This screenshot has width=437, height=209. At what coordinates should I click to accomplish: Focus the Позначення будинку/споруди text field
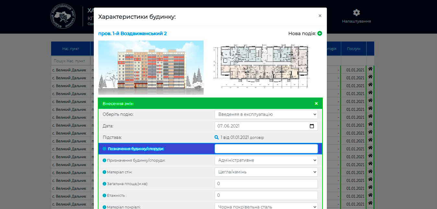pyautogui.click(x=266, y=149)
